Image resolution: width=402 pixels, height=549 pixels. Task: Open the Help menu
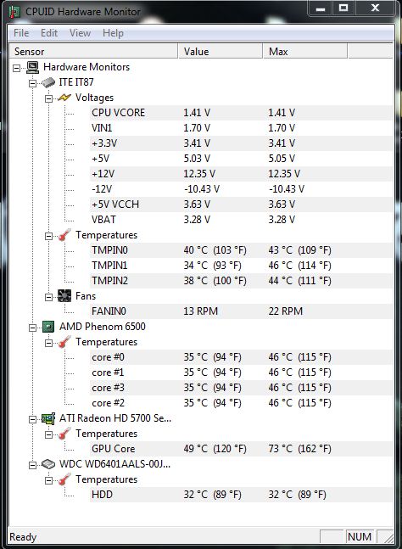(x=113, y=33)
